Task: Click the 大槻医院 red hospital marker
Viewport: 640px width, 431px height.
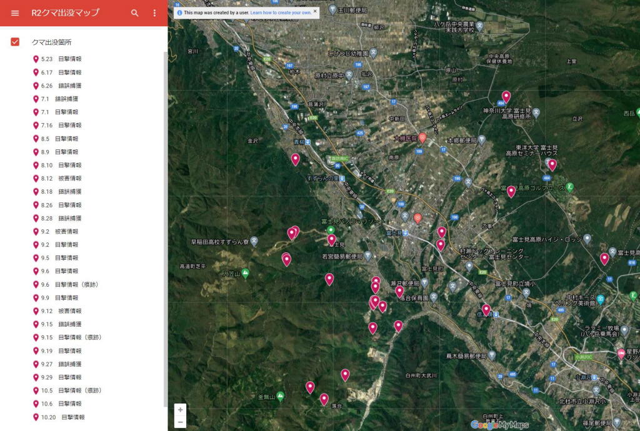Action: 422,137
